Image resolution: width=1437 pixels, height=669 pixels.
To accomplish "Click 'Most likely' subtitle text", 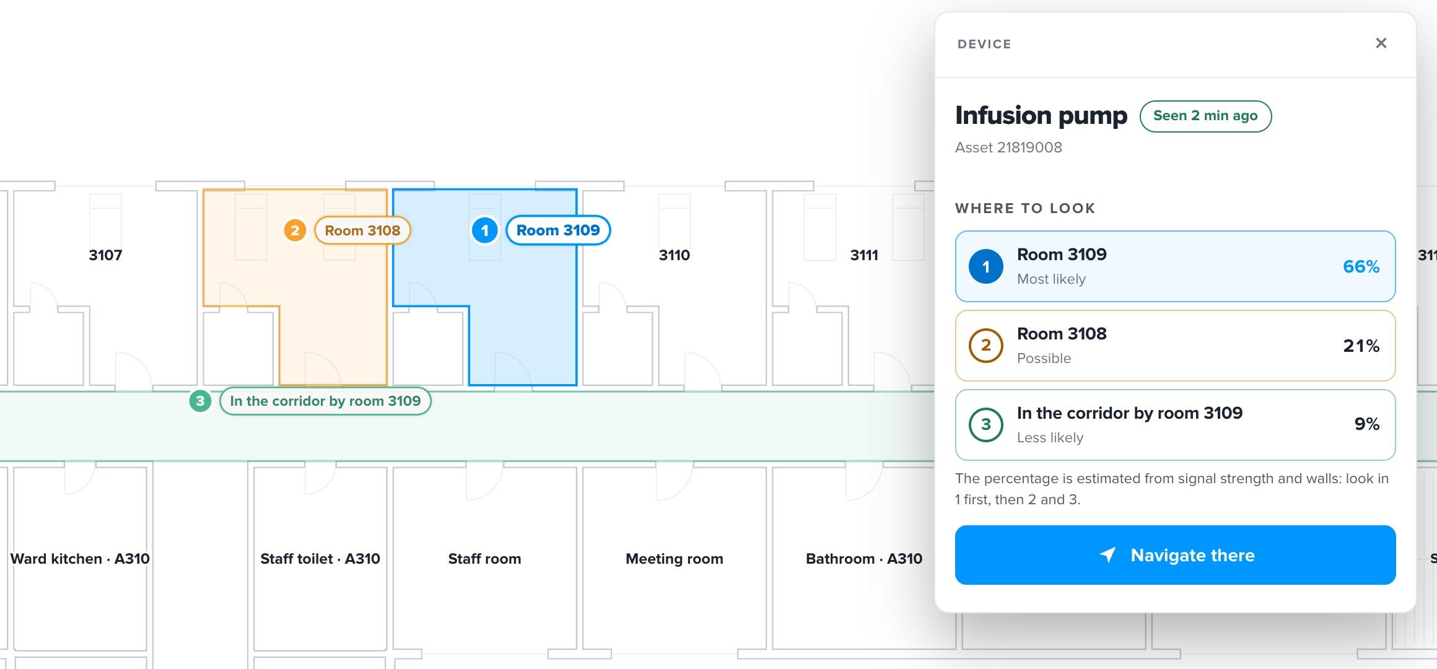I will click(1051, 279).
